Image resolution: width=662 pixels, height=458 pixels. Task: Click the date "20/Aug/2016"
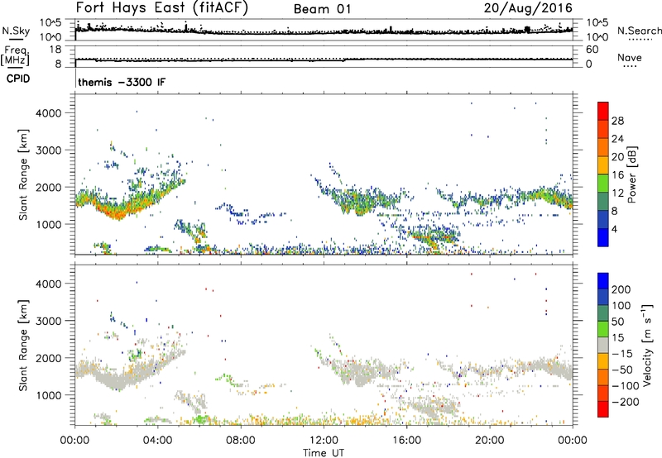tap(528, 8)
